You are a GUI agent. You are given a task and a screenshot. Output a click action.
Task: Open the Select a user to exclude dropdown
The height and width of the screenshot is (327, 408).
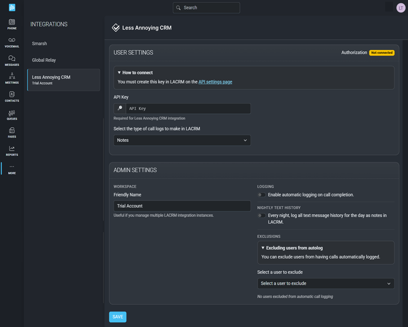tap(325, 284)
